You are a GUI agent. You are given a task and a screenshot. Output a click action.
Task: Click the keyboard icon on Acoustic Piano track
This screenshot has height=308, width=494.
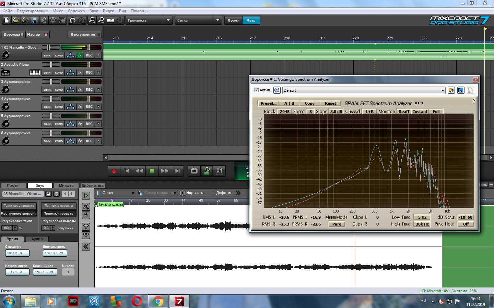click(x=35, y=72)
